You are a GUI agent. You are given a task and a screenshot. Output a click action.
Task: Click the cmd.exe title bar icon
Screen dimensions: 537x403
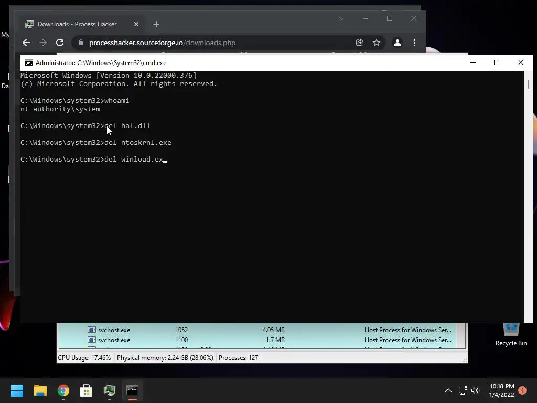29,63
